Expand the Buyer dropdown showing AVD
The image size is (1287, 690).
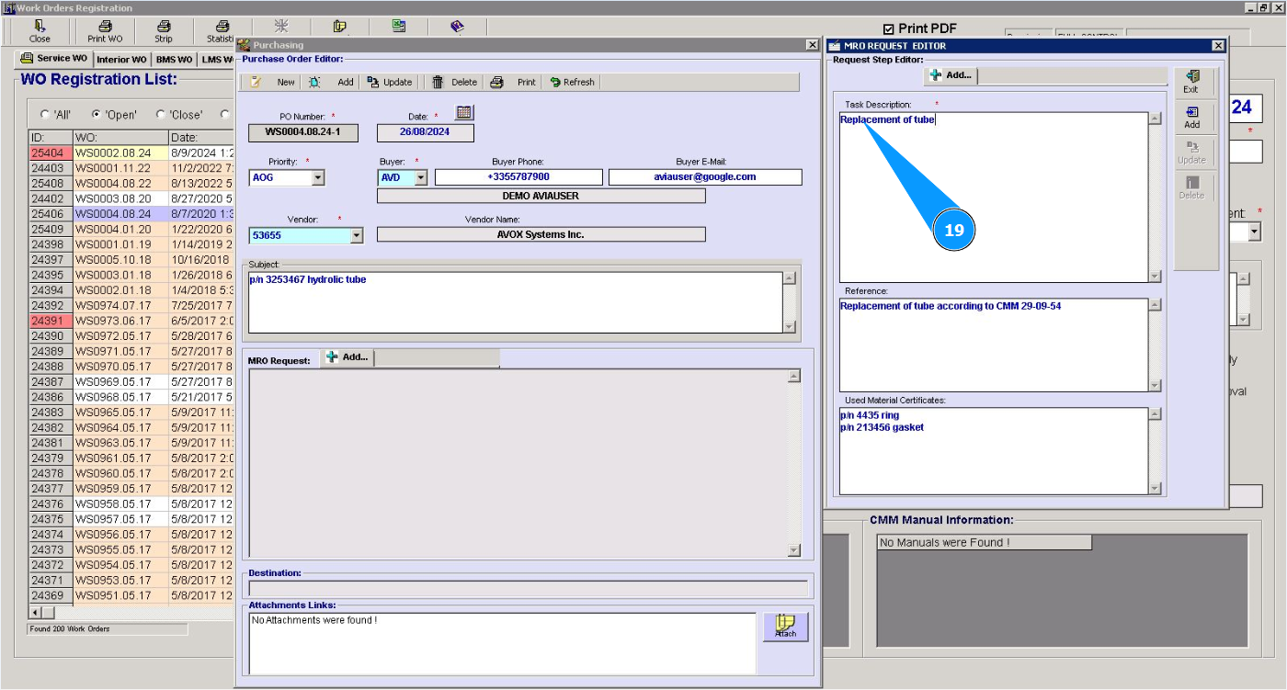[421, 177]
